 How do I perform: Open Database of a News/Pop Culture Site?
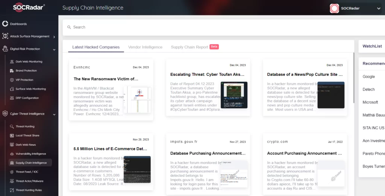[305, 74]
